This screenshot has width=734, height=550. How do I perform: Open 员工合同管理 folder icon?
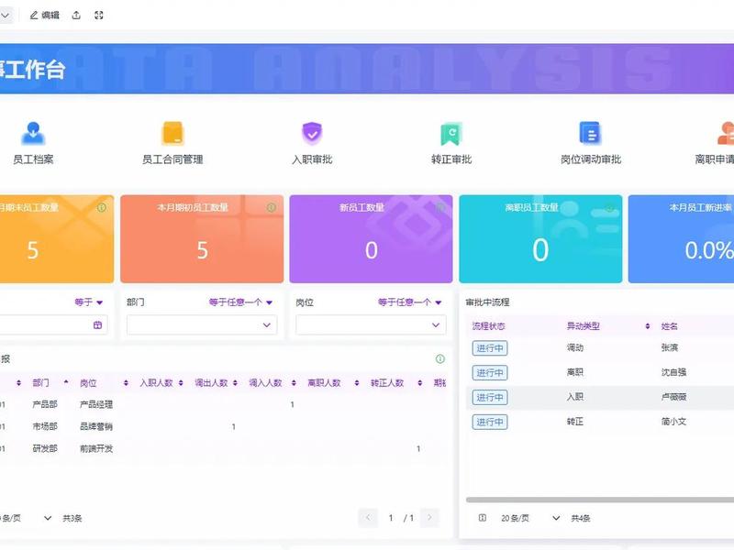coord(172,133)
